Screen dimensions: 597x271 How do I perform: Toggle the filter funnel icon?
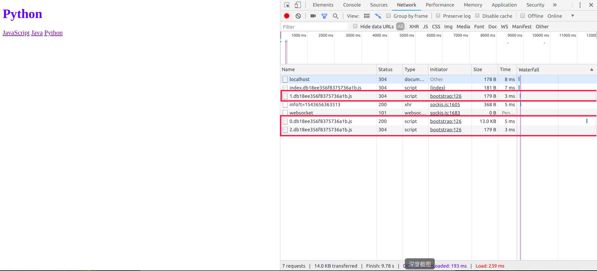(324, 16)
